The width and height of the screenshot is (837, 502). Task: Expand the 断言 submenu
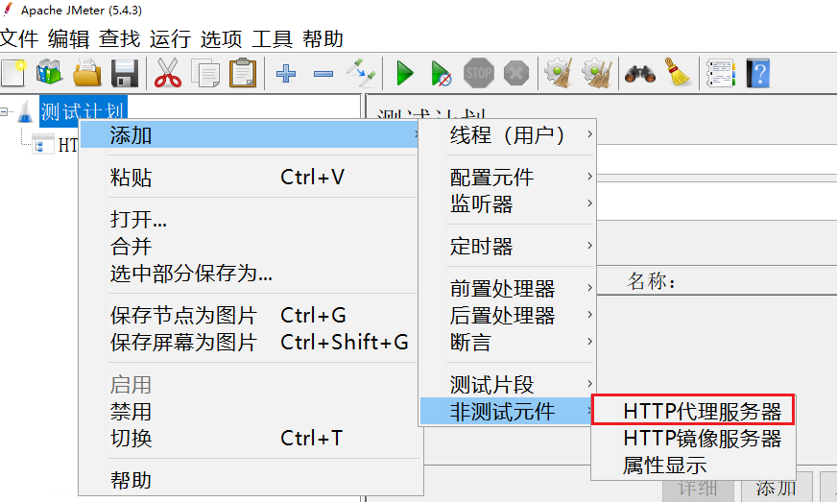point(507,342)
